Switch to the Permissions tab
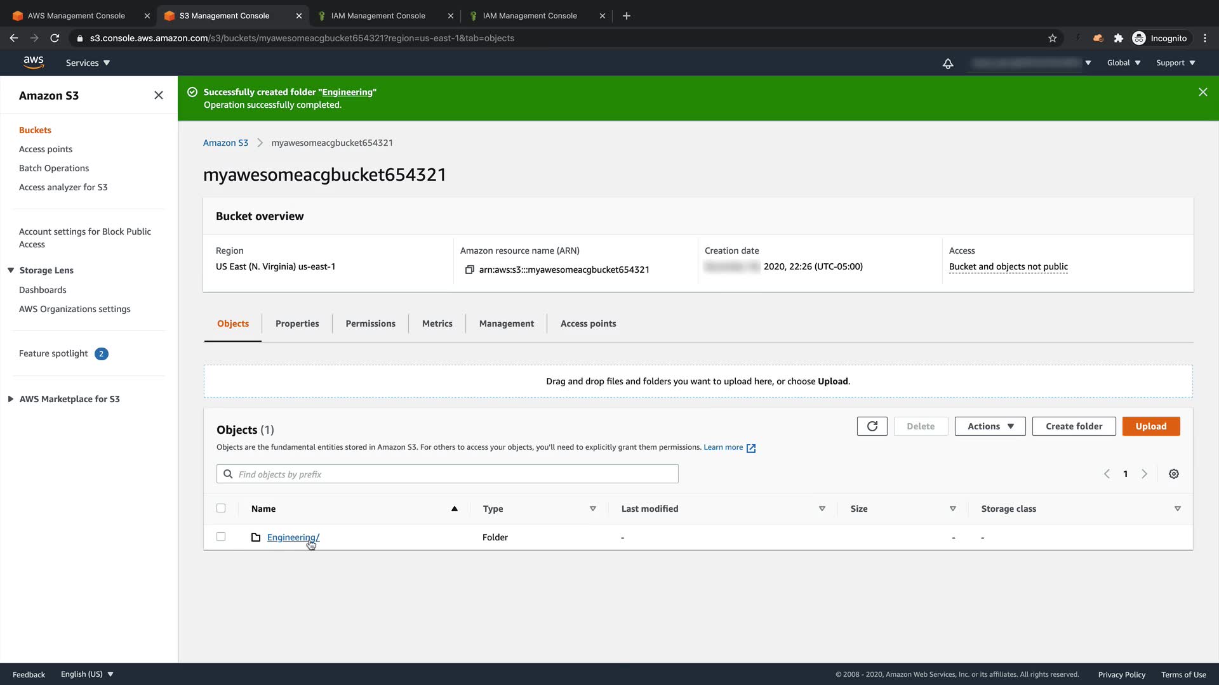Viewport: 1219px width, 685px height. point(370,323)
